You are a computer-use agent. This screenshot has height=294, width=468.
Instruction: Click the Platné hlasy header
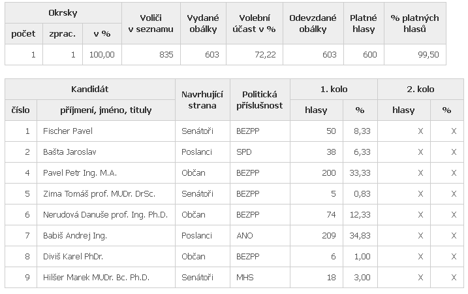(364, 24)
